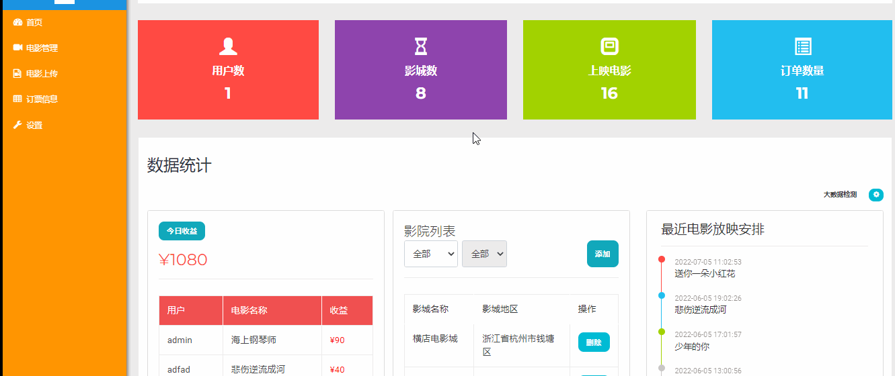The image size is (895, 376).
Task: Open the second greyed 全部 dropdown
Action: [484, 254]
